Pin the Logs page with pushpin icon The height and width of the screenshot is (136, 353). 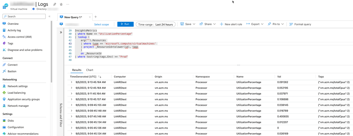click(x=54, y=4)
